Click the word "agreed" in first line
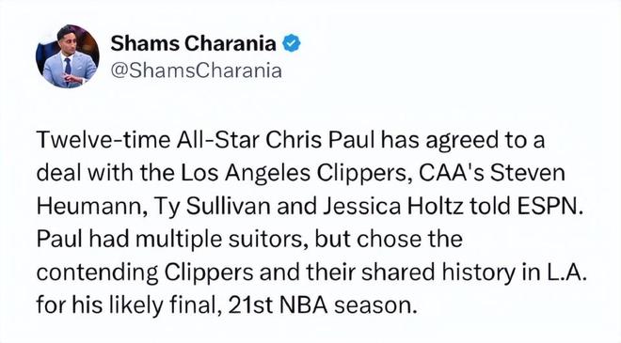The width and height of the screenshot is (621, 343). [467, 141]
